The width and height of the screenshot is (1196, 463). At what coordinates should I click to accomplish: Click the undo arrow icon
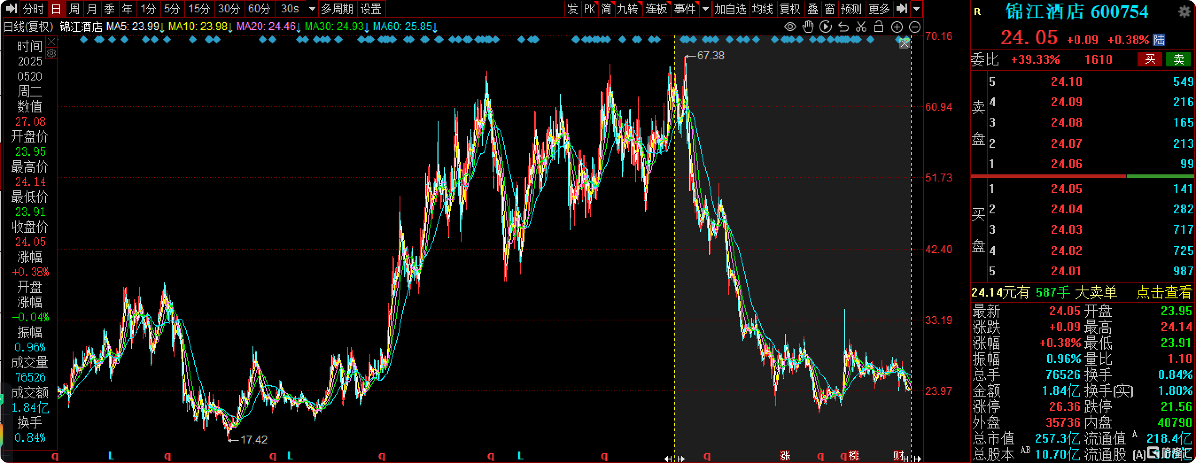843,27
